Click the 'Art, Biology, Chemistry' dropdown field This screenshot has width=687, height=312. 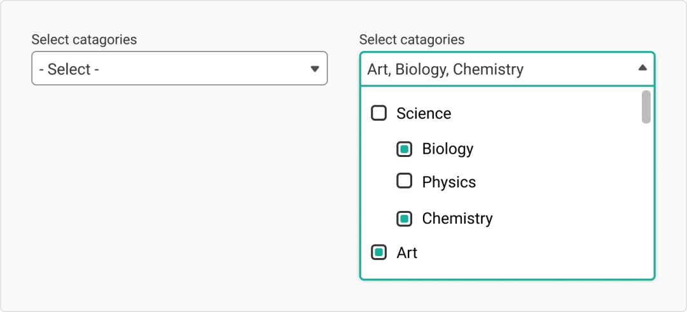pyautogui.click(x=507, y=69)
